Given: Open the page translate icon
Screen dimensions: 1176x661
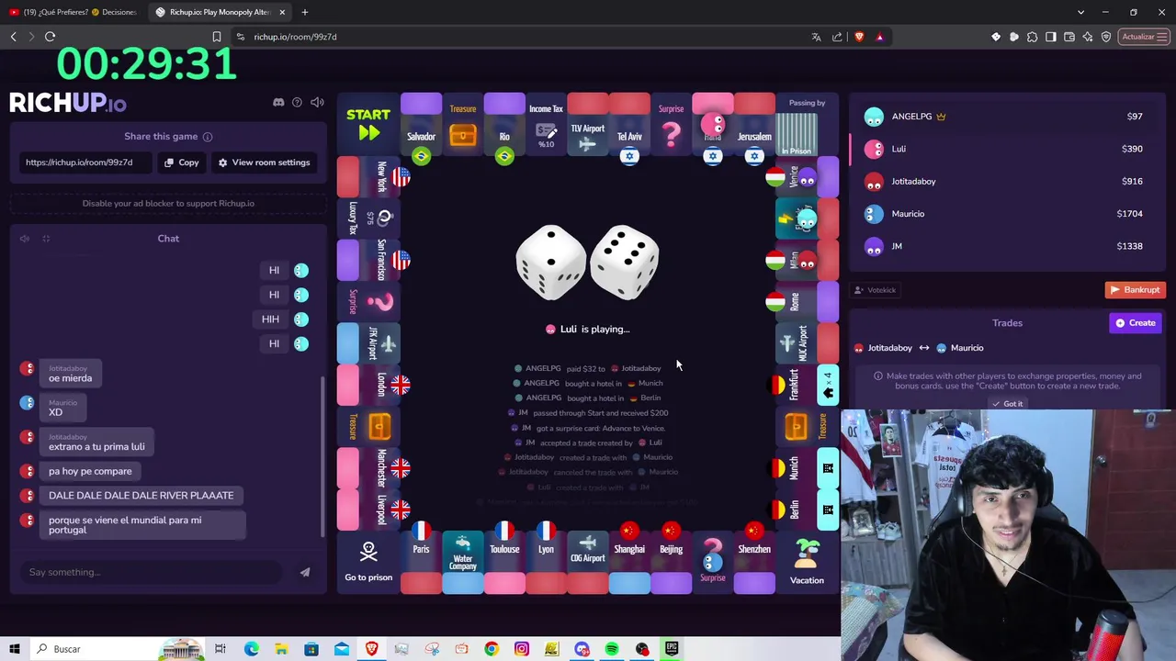Looking at the screenshot, I should point(816,37).
